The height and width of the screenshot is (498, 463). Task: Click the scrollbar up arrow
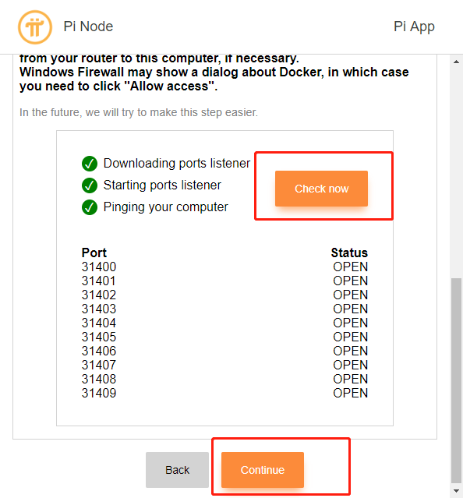[456, 62]
